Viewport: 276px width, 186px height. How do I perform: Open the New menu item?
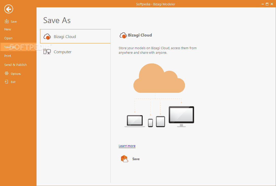pos(8,29)
